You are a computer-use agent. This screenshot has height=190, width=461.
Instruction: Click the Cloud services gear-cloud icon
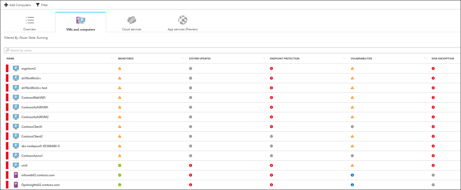132,20
